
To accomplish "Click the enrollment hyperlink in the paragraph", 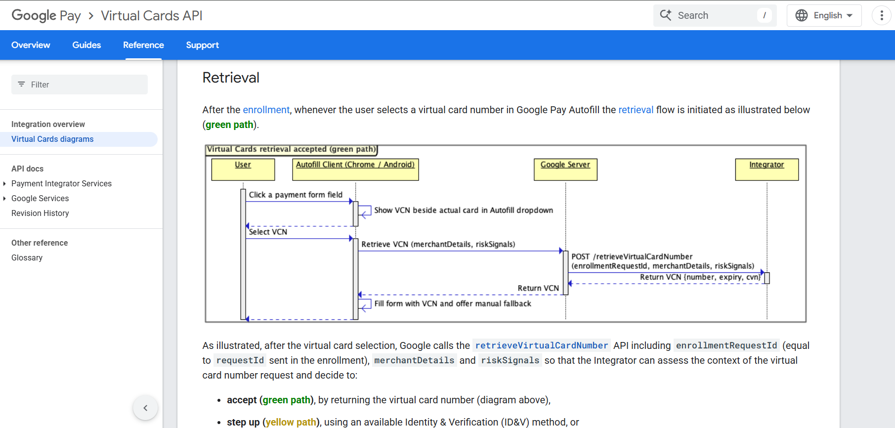I will 266,110.
